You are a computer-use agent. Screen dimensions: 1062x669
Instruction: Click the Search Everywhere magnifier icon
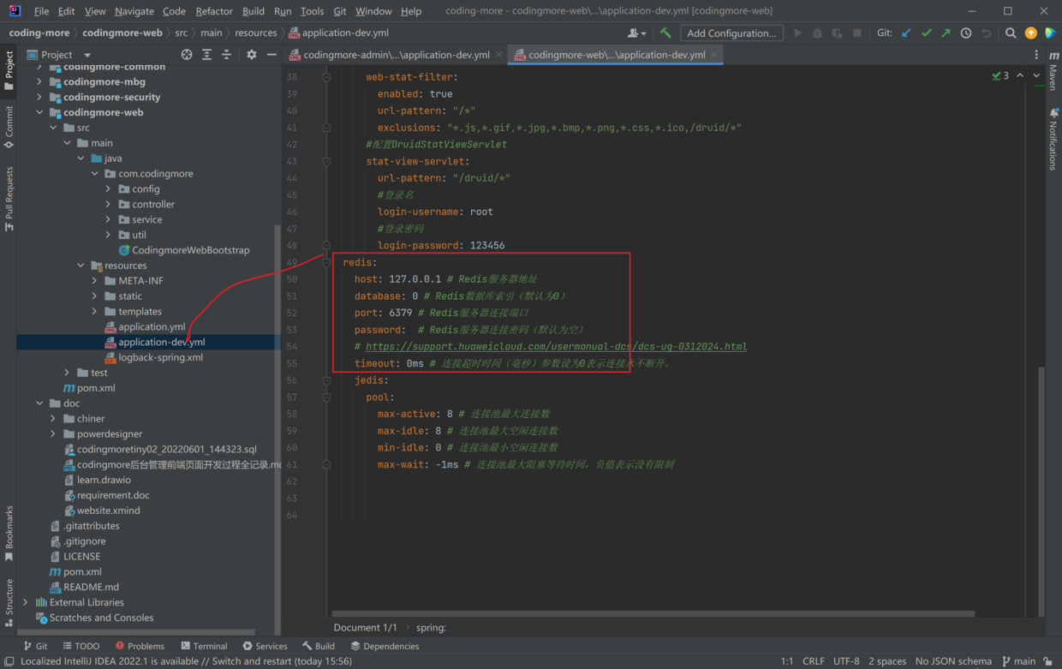pyautogui.click(x=1011, y=33)
